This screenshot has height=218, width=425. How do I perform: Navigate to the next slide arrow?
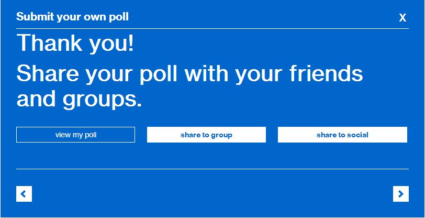400,194
